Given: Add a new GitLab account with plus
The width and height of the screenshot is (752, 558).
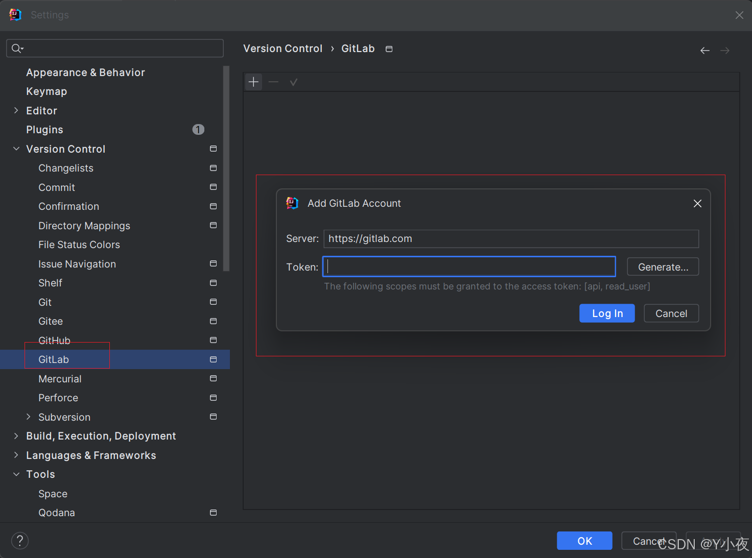Looking at the screenshot, I should click(253, 82).
